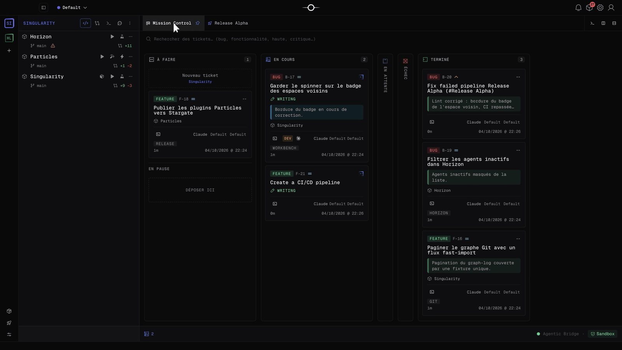Open the more options menu for Horizon
The image size is (622, 350).
pos(131,37)
